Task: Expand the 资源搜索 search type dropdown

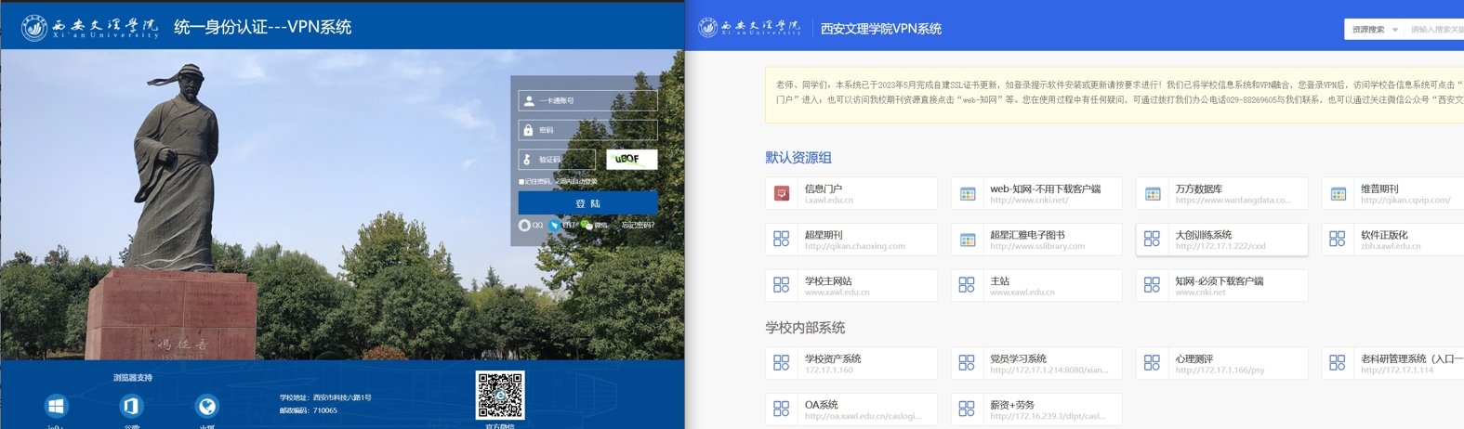Action: click(1374, 30)
